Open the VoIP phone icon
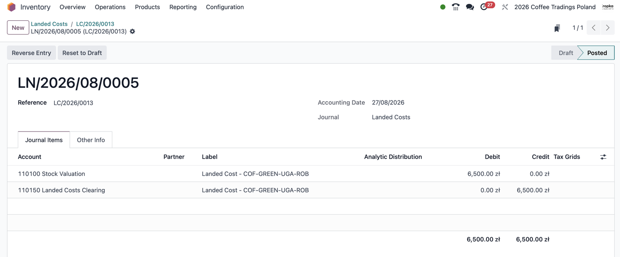620x257 pixels. pos(456,7)
